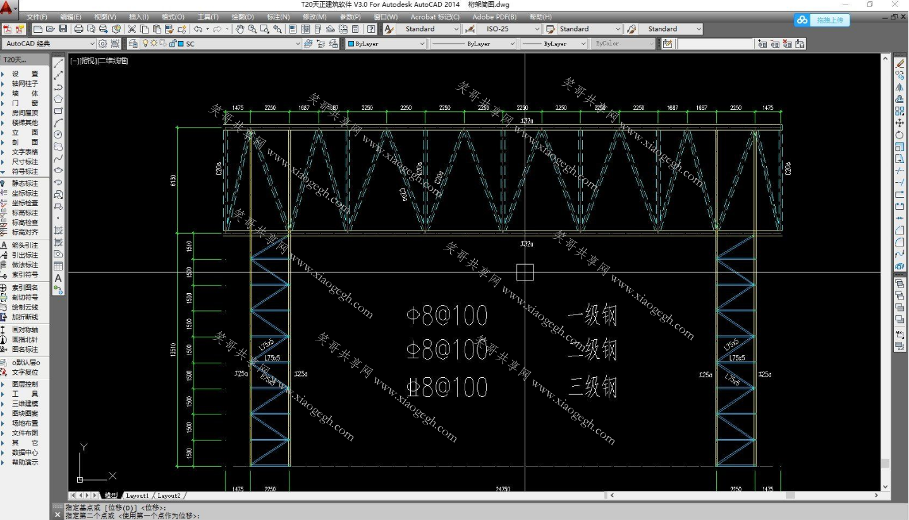Toggle SC layer freeze sun icon
This screenshot has height=520, width=909.
click(155, 44)
